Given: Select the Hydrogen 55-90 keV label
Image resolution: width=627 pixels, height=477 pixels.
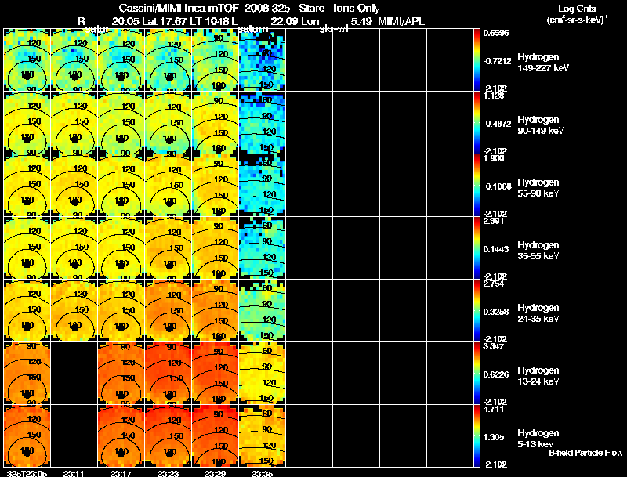Looking at the screenshot, I should coord(538,188).
